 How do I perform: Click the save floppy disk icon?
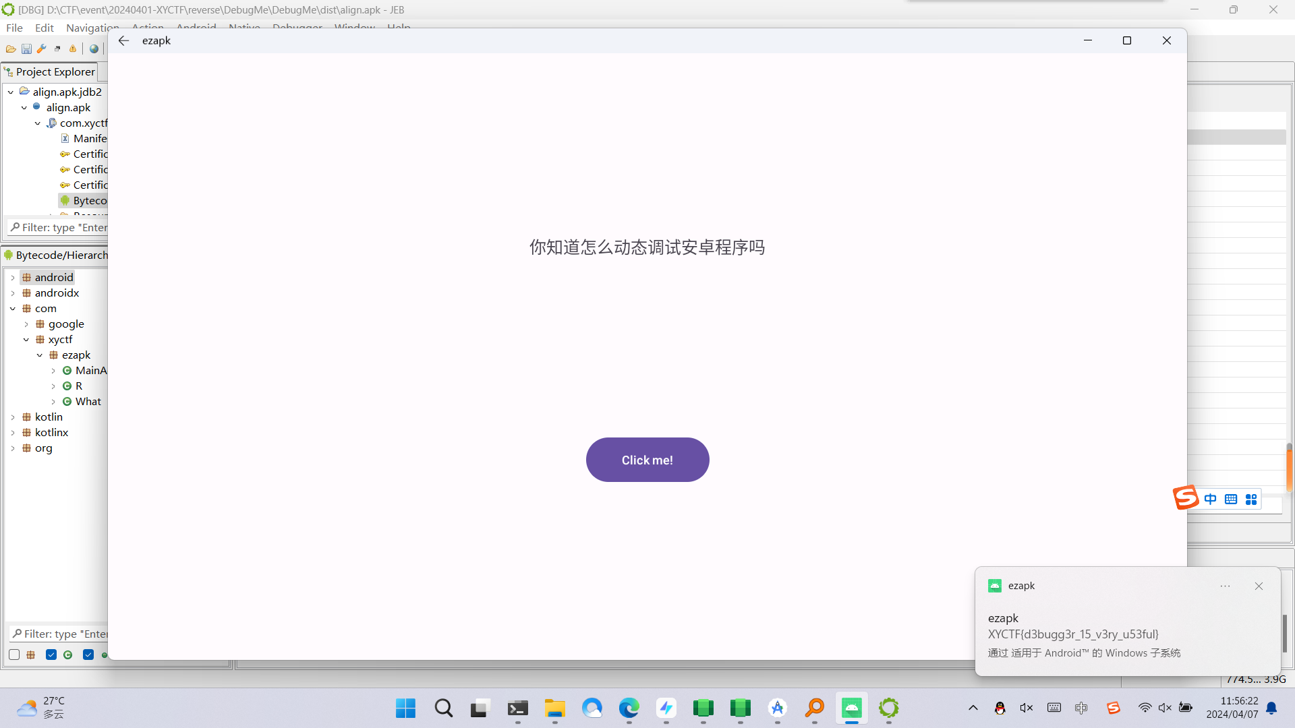pyautogui.click(x=26, y=49)
